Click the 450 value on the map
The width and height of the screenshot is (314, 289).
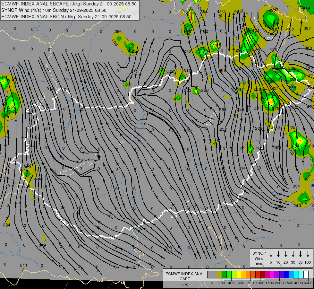293,108
